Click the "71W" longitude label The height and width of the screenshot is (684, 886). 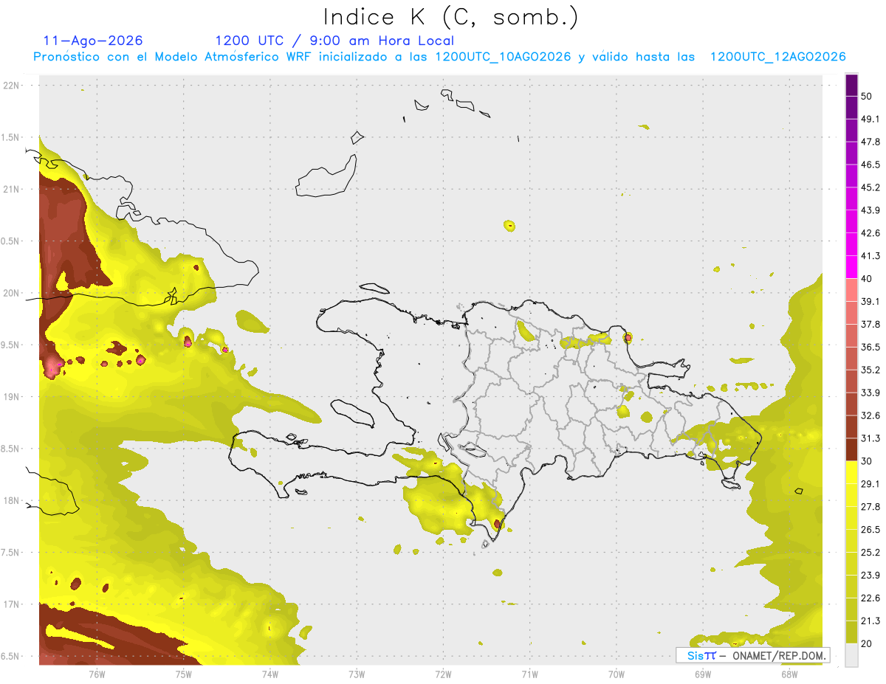tap(529, 674)
